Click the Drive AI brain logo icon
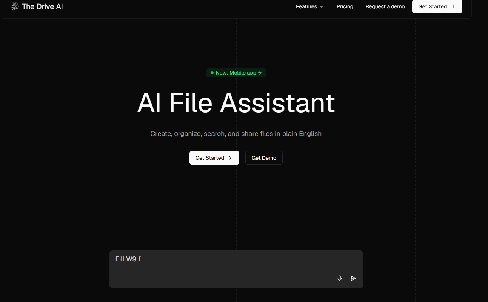Screen dimensions: 488x302 (x=15, y=6)
